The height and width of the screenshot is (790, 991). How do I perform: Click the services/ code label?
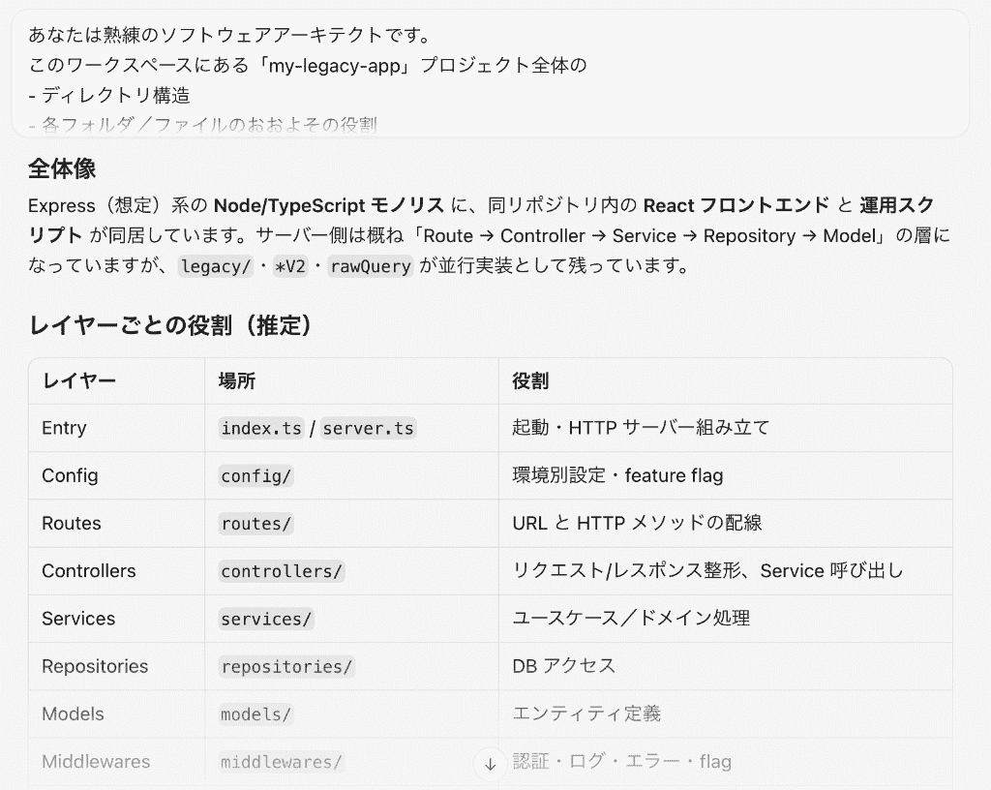pos(266,619)
